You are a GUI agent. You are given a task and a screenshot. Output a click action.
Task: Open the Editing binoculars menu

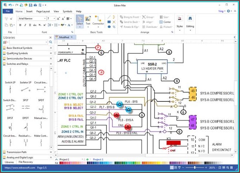[190, 23]
